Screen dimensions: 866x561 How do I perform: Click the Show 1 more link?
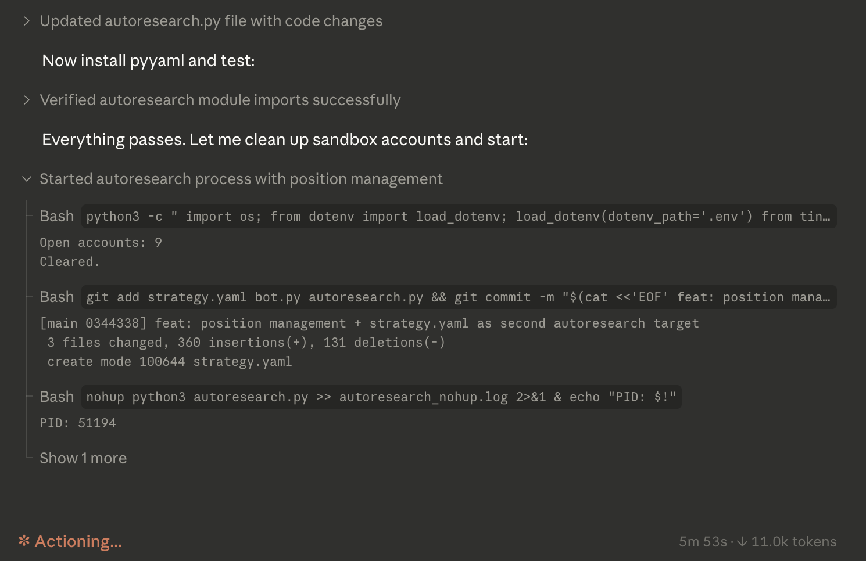coord(83,458)
